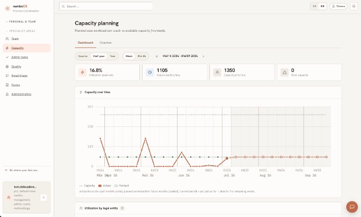Open the Dashboard tab
The height and width of the screenshot is (217, 361).
(86, 43)
